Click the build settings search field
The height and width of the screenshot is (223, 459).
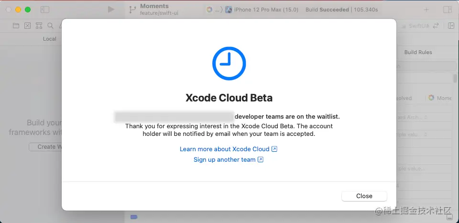pos(426,66)
